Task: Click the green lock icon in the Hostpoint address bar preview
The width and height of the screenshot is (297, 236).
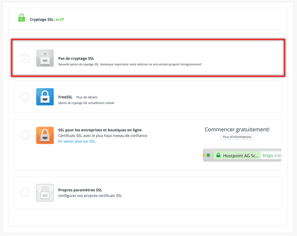Action: 218,155
